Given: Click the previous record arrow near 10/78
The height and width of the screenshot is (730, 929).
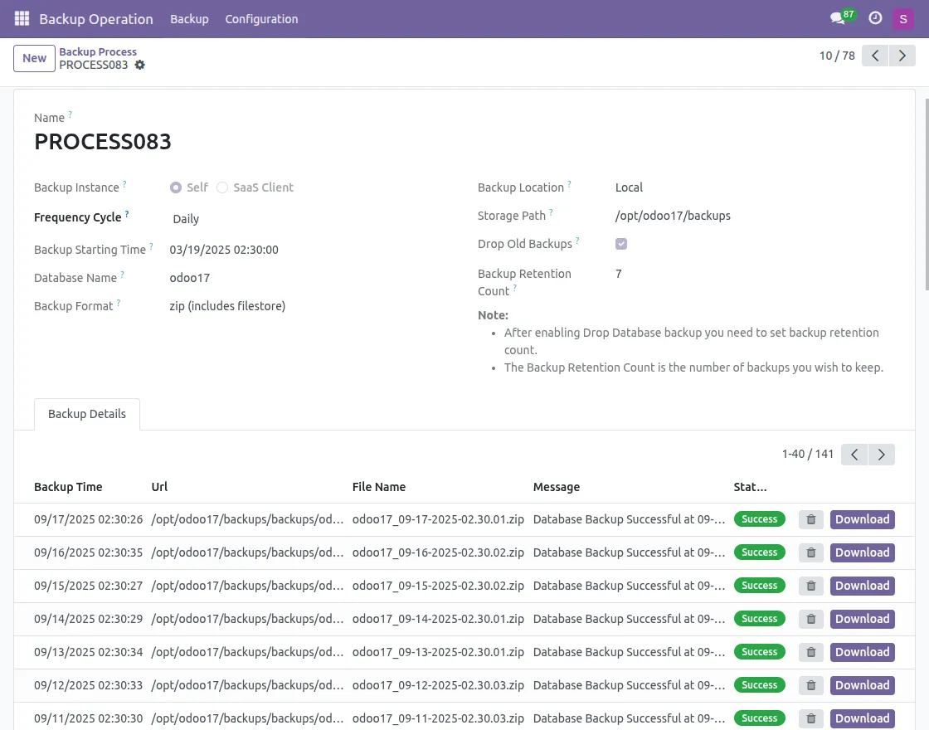Looking at the screenshot, I should click(x=874, y=56).
